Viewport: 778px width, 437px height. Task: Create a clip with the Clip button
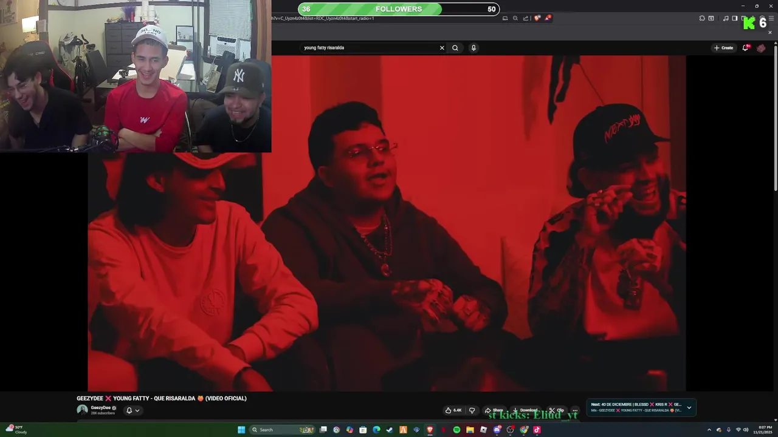point(556,410)
